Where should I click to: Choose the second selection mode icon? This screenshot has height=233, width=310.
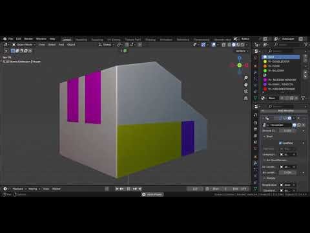pos(17,51)
